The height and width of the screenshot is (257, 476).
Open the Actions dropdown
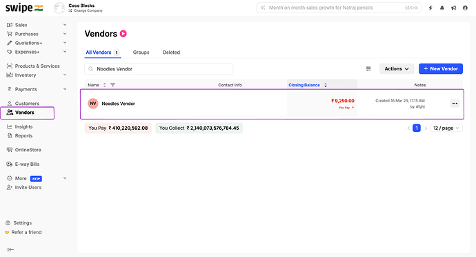pyautogui.click(x=397, y=68)
